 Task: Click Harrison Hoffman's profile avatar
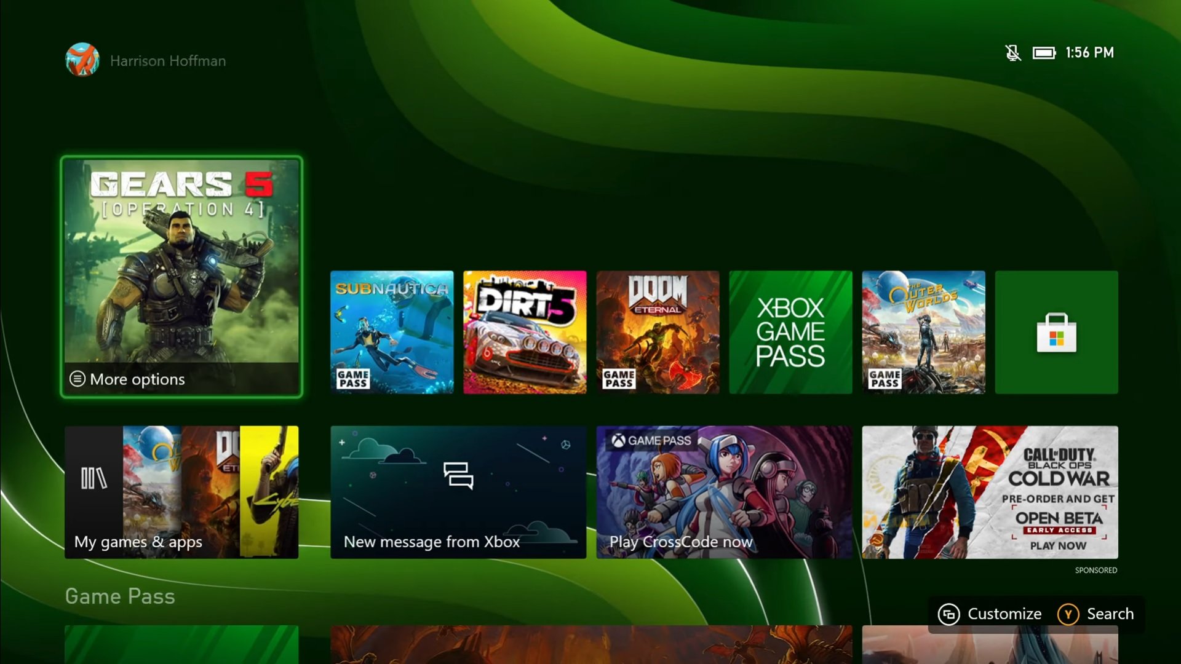coord(82,60)
